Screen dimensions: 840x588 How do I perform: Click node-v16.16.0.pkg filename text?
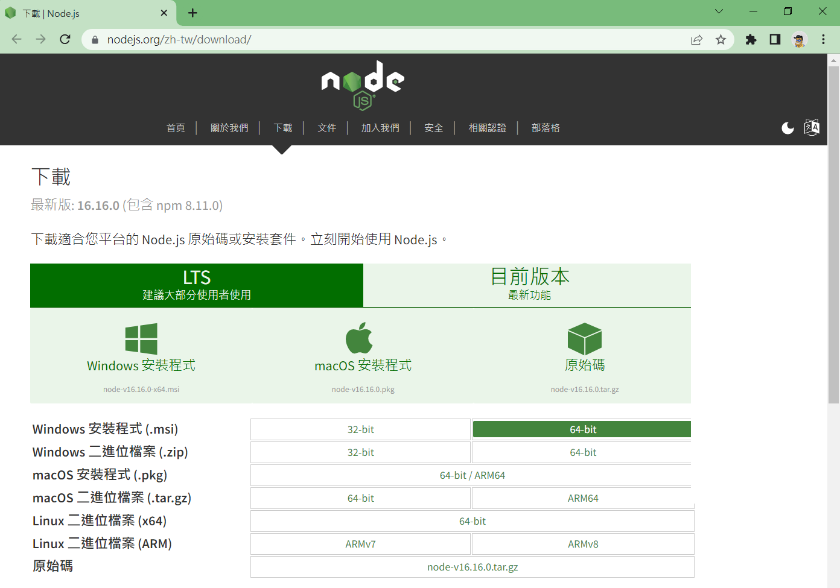pos(363,390)
